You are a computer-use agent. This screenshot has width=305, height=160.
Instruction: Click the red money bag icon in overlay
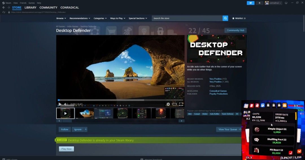pyautogui.click(x=257, y=105)
